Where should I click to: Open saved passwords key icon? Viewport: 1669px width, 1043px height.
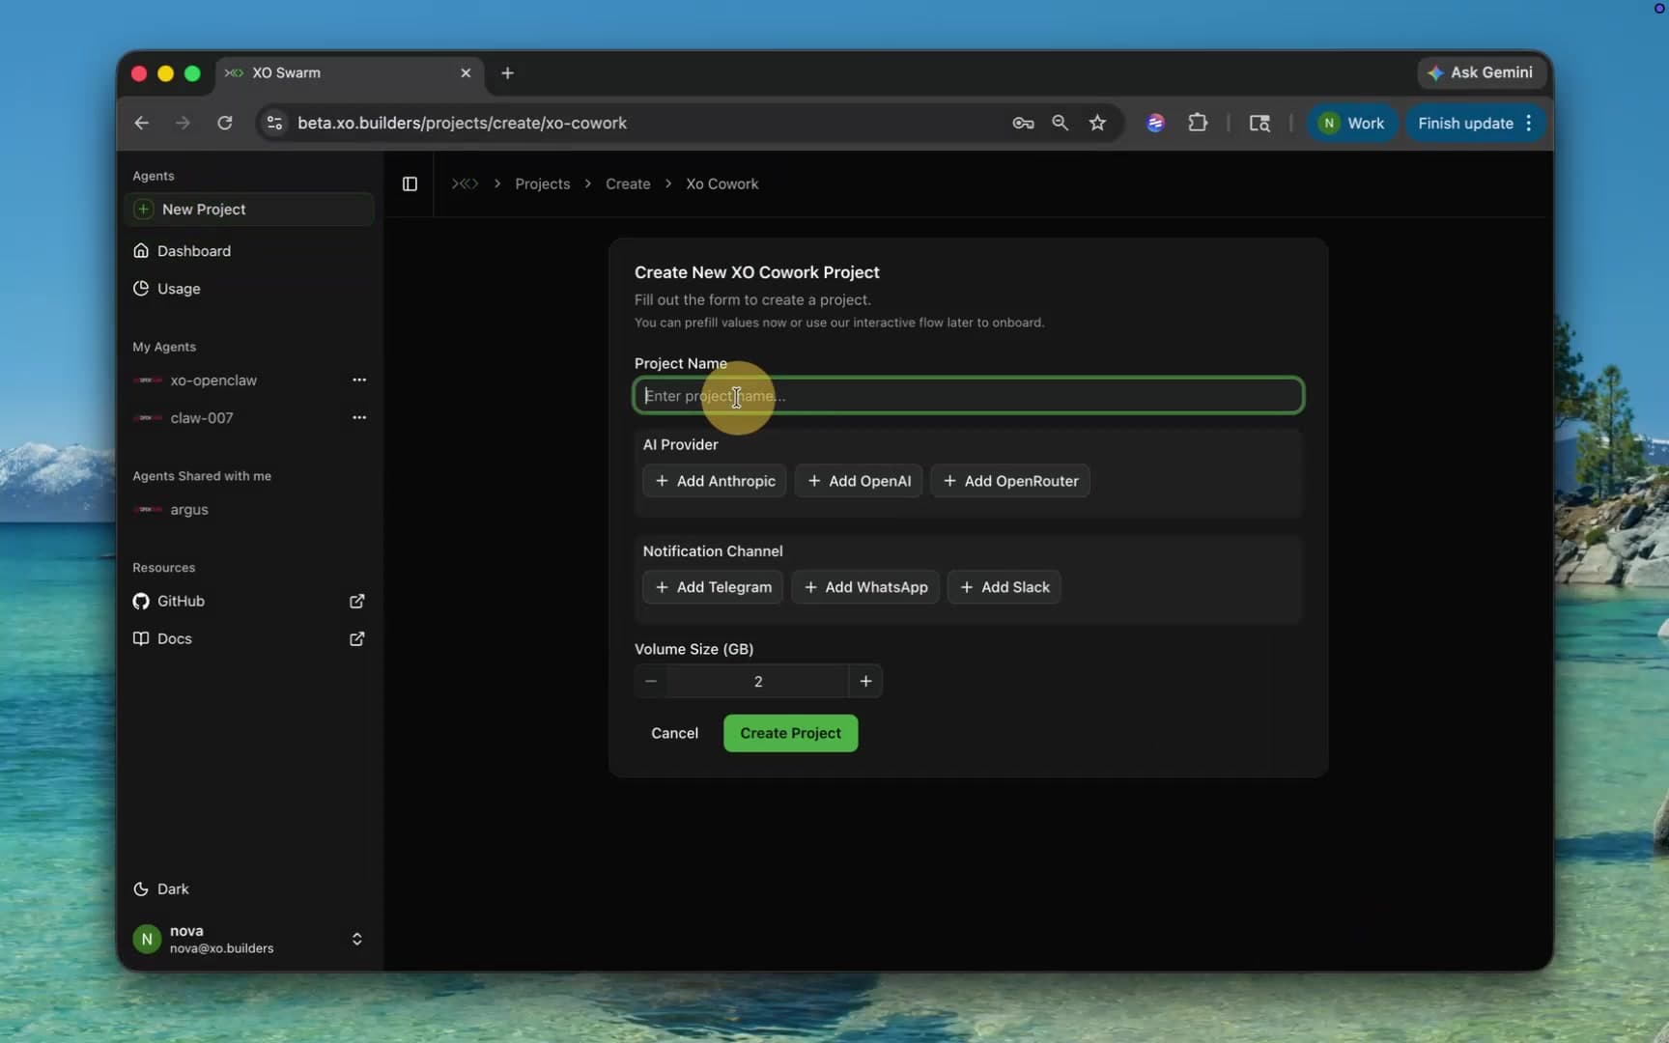coord(1023,124)
